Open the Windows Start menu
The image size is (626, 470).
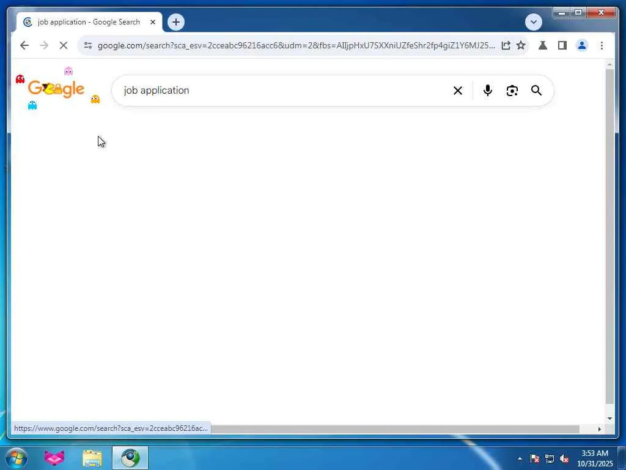17,458
